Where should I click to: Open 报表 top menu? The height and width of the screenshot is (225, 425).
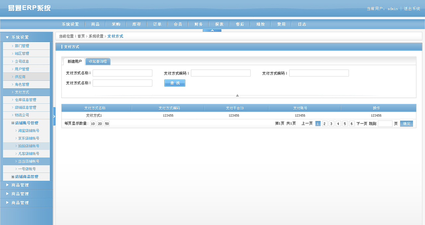click(x=219, y=24)
